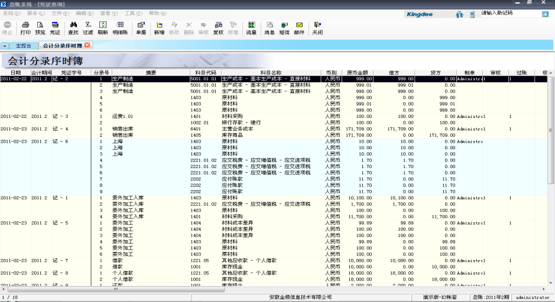The width and height of the screenshot is (555, 302).
Task: Open the 流量 cash flow icon
Action: coord(251,28)
